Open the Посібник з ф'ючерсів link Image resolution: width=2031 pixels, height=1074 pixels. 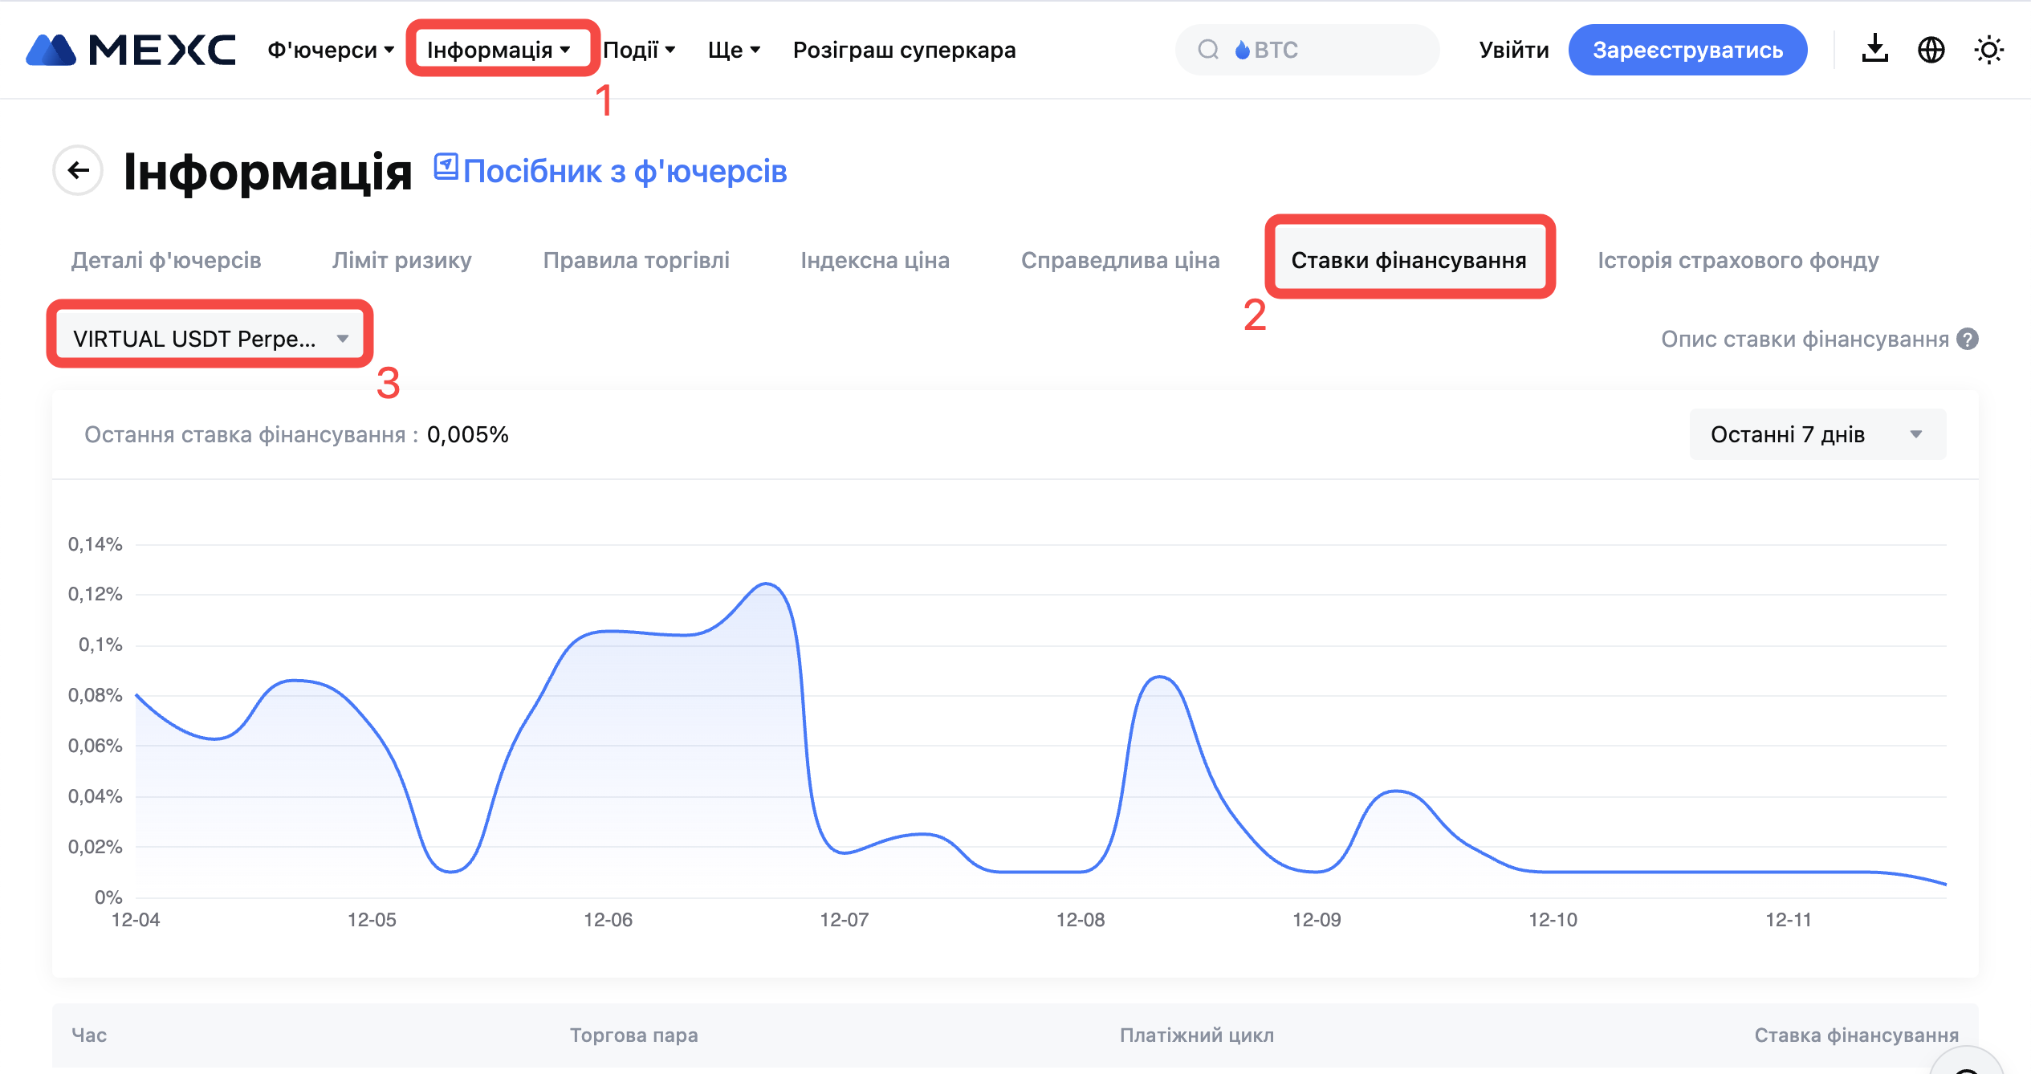pyautogui.click(x=625, y=172)
